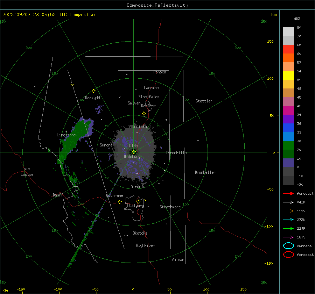Viewport: 315px width, 294px height.
Task: Click the Vulcan city label
Action: point(178,260)
